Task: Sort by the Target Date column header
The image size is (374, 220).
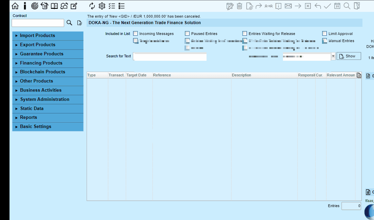Action: click(x=139, y=75)
